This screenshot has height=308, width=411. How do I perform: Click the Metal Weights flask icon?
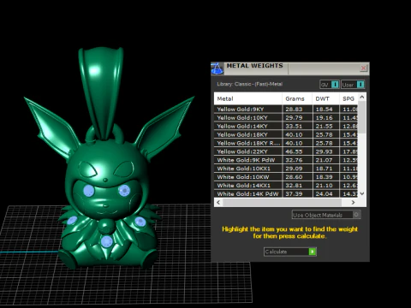[217, 68]
